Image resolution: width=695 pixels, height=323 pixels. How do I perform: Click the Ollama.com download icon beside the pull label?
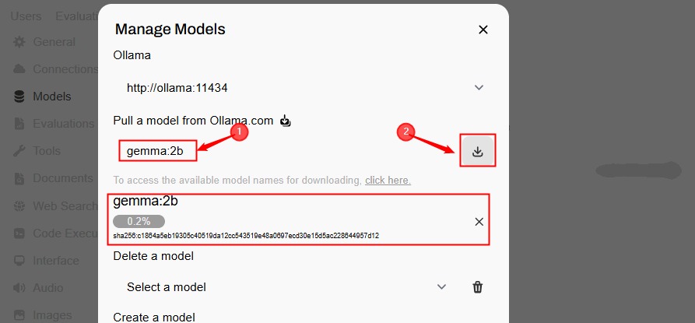tap(286, 121)
